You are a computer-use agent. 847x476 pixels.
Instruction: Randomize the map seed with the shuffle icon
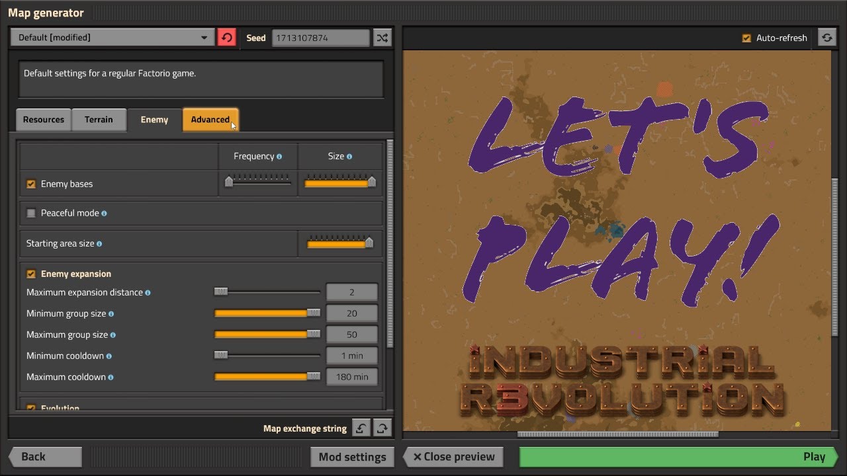(x=382, y=38)
